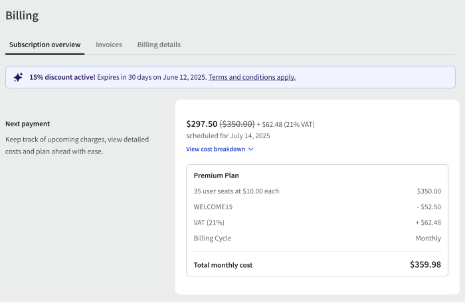Click the chevron beside View cost breakdown

click(x=251, y=149)
